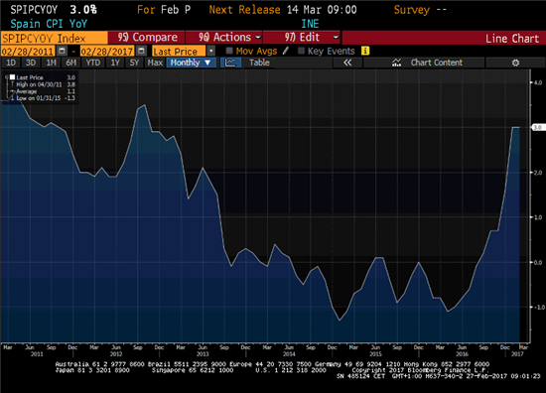
Task: Open the Monthly periodicity dropdown
Action: click(x=191, y=63)
